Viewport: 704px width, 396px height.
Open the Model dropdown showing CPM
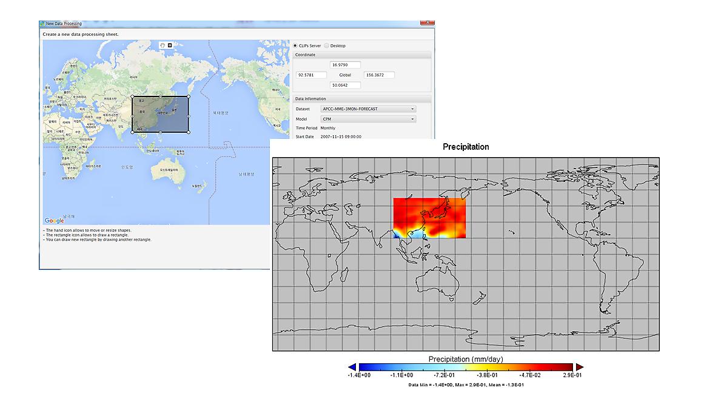[368, 119]
